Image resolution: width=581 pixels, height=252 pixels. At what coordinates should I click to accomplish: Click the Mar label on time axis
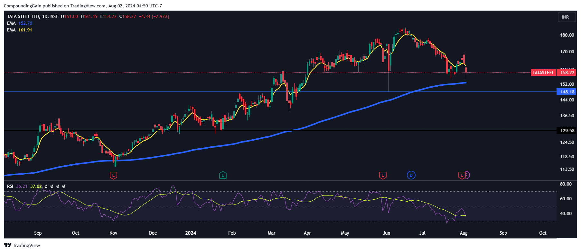[x=271, y=233]
